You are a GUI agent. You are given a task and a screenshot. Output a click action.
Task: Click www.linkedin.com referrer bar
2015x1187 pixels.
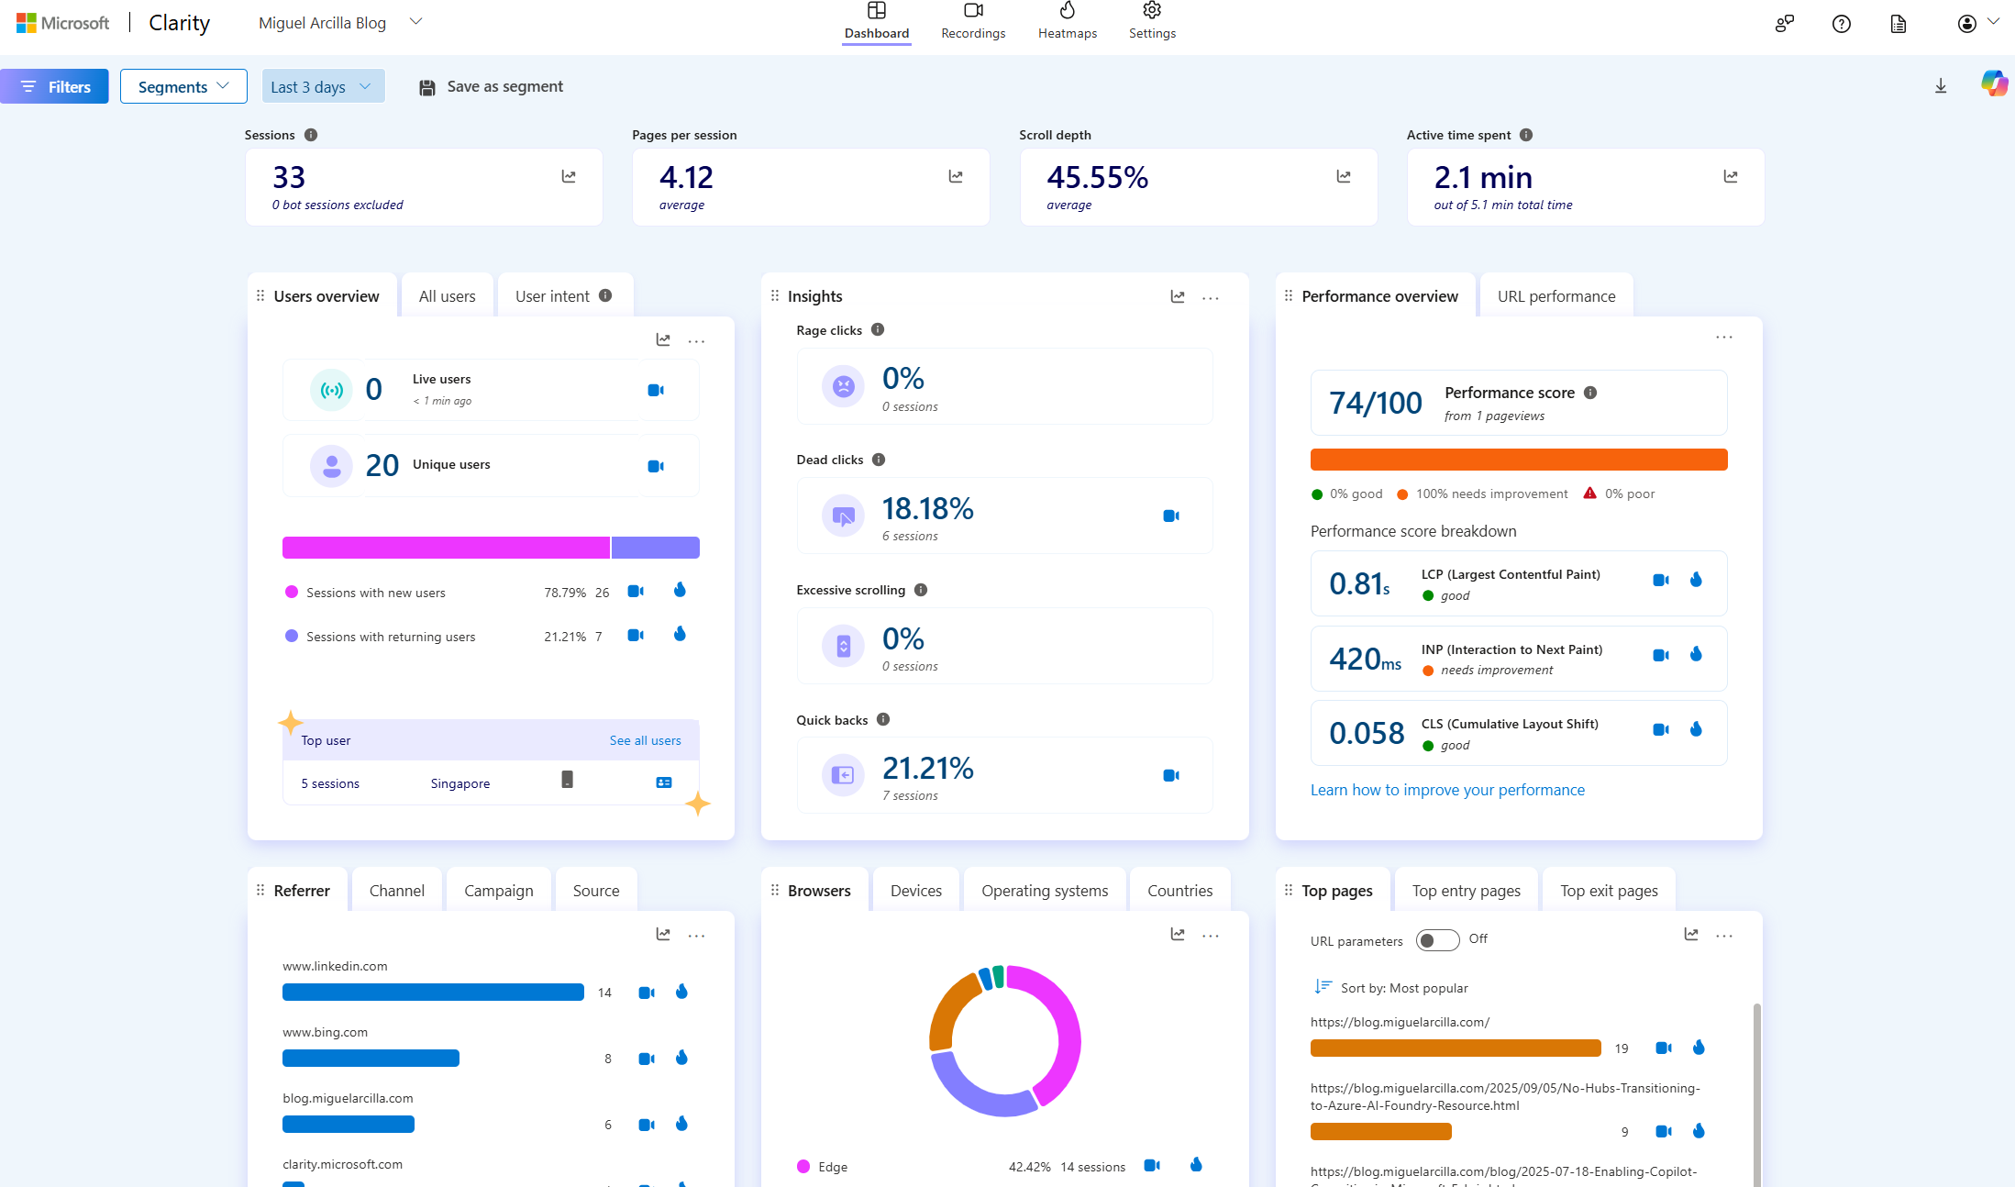pos(433,992)
